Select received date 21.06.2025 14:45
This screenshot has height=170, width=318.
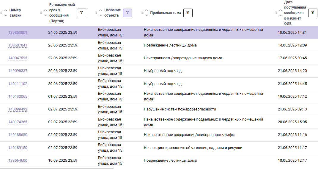pyautogui.click(x=292, y=84)
